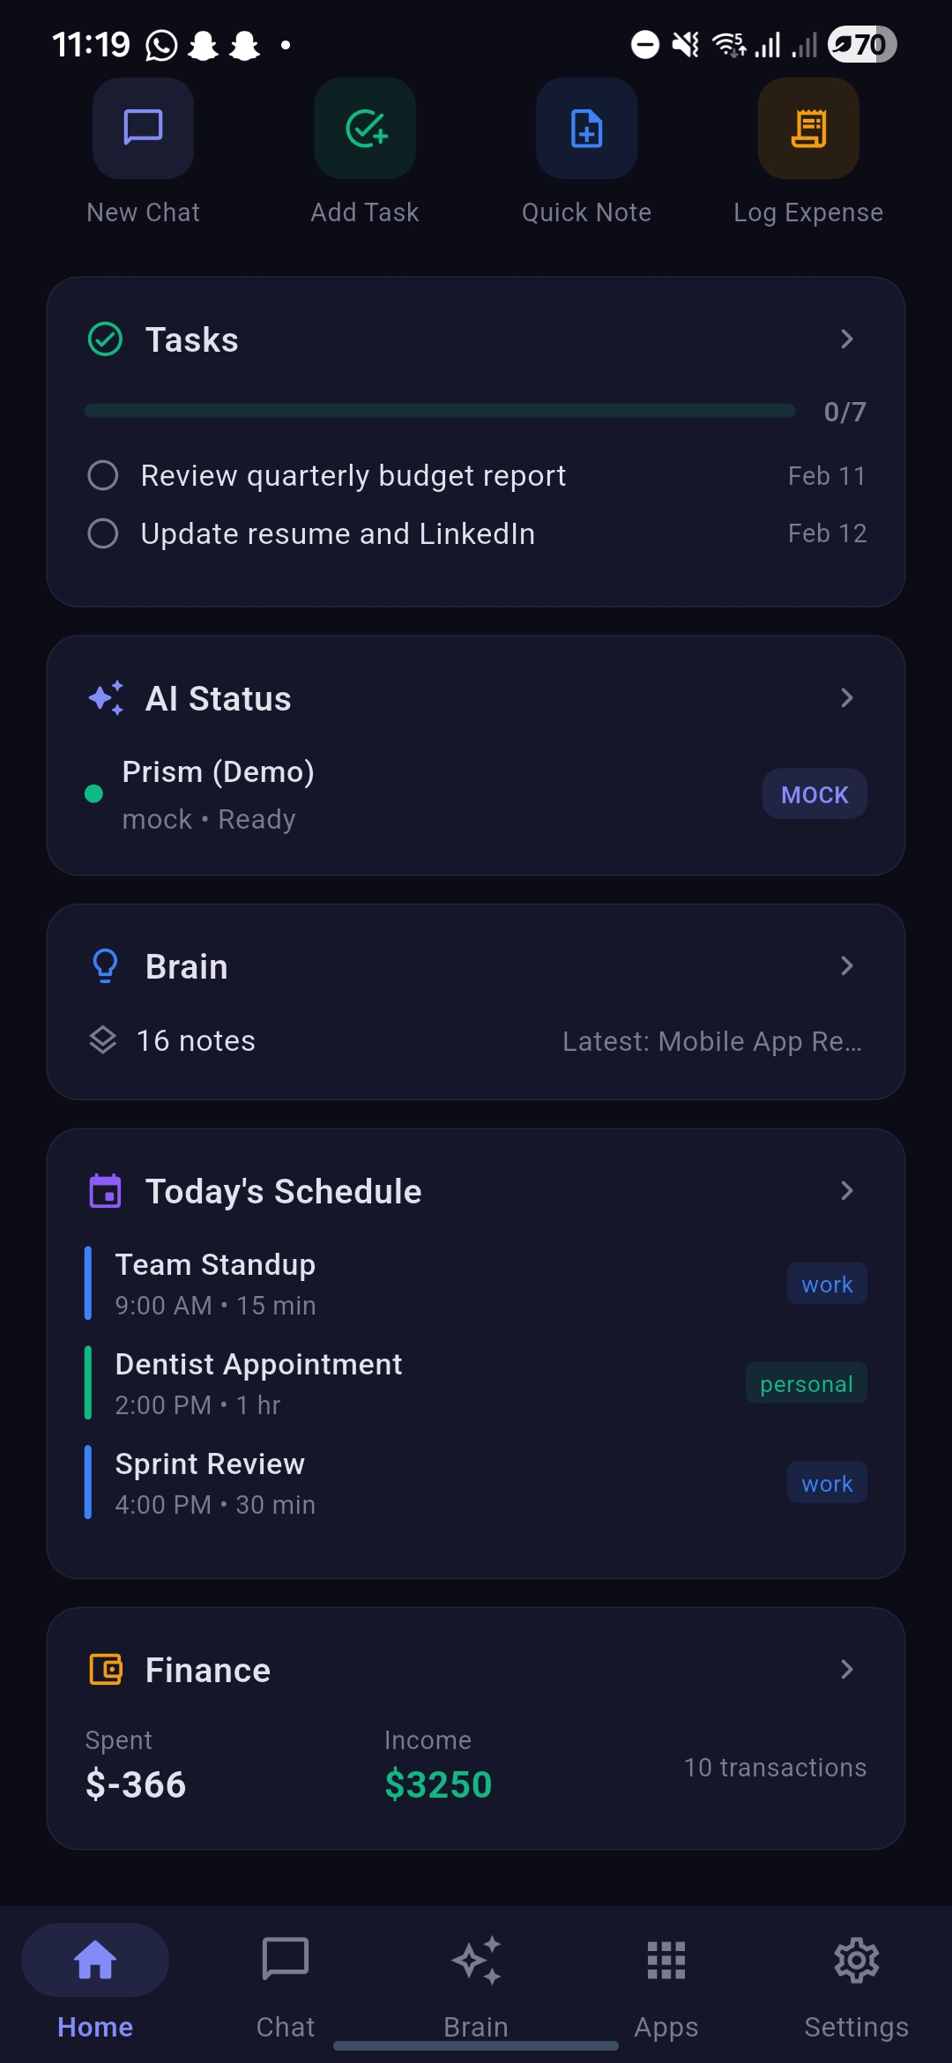Tap the Finance wallet icon
This screenshot has height=2063, width=952.
[x=106, y=1670]
